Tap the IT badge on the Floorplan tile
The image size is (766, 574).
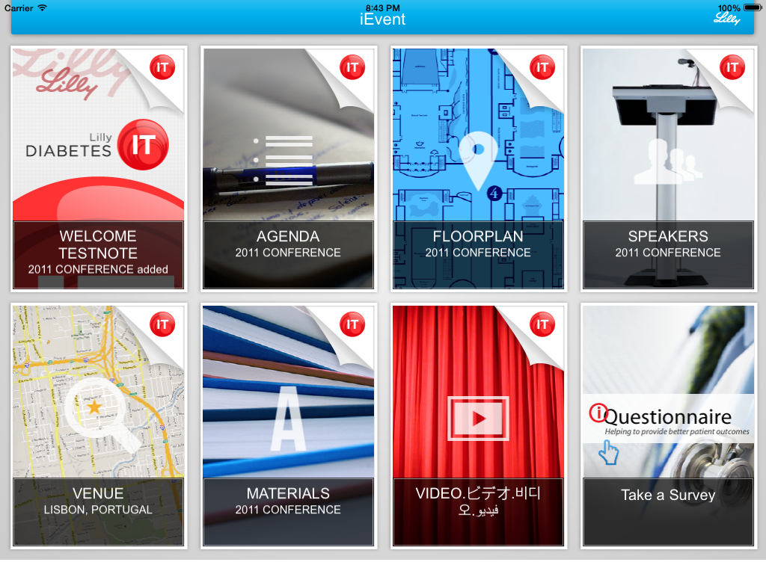(542, 67)
